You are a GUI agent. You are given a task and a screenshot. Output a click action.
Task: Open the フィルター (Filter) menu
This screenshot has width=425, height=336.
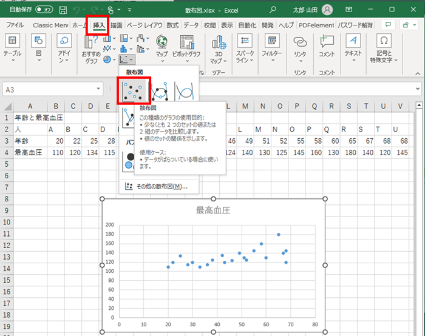272,48
